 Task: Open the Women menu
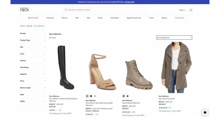pos(65,18)
